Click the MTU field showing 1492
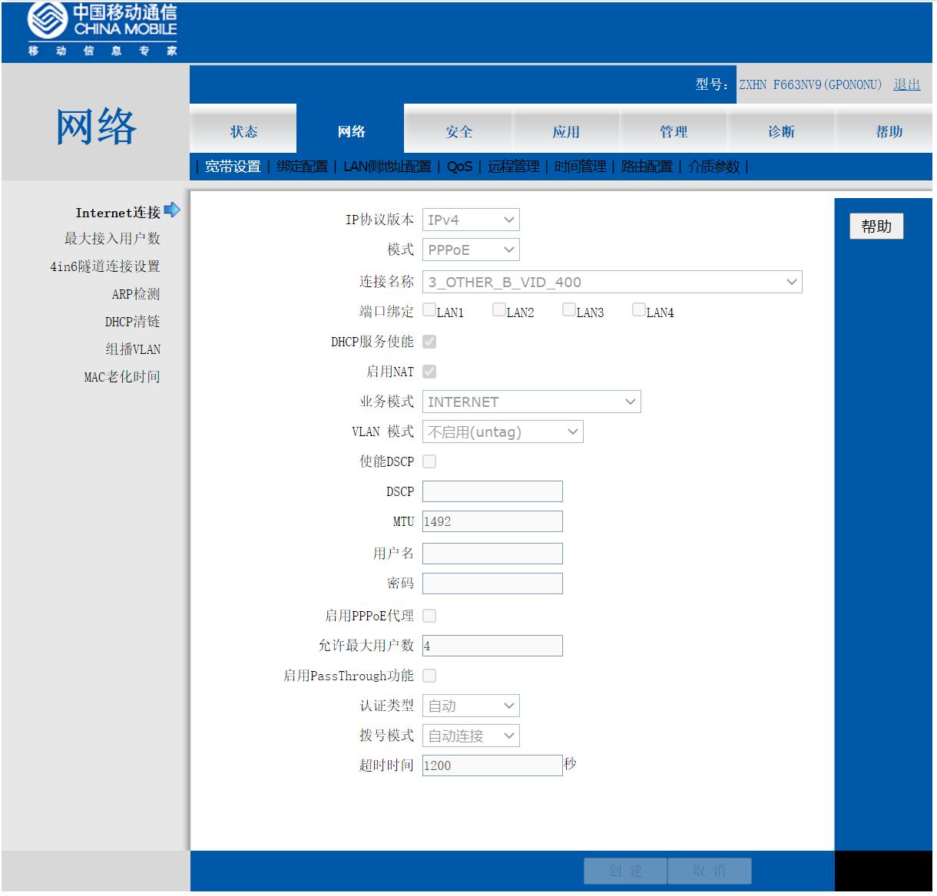 click(x=492, y=521)
